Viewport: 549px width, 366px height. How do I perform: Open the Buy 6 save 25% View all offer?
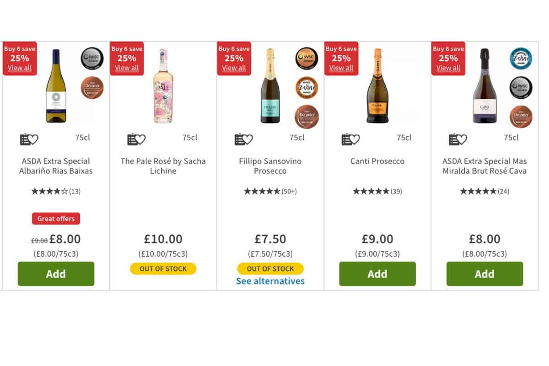click(20, 67)
